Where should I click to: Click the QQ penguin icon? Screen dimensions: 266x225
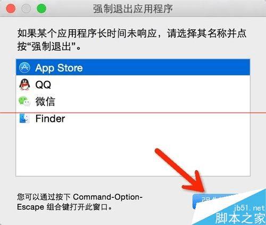[24, 85]
